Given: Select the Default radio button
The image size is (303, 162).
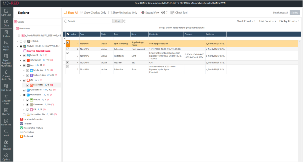Looking at the screenshot, I should 66,21.
